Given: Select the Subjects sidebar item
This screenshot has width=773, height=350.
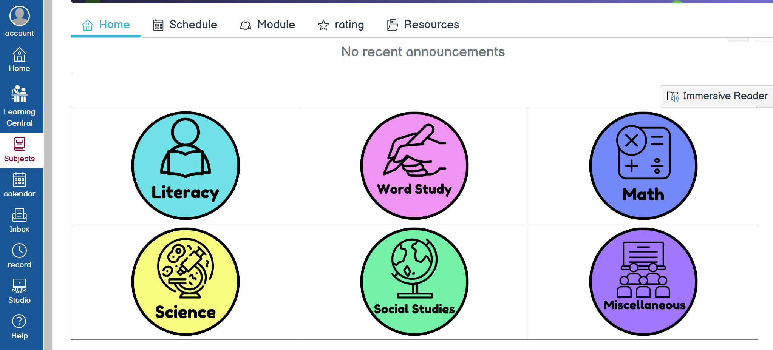Looking at the screenshot, I should click(19, 150).
